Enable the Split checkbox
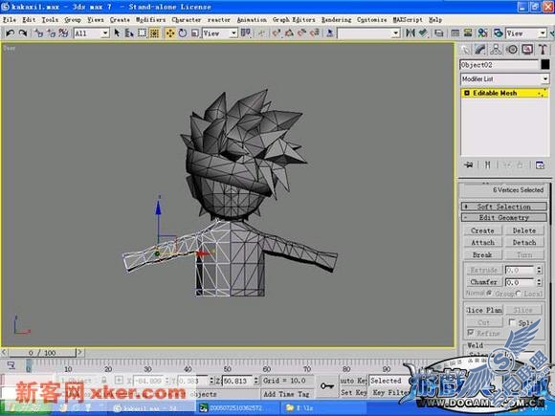The image size is (555, 416). [512, 322]
